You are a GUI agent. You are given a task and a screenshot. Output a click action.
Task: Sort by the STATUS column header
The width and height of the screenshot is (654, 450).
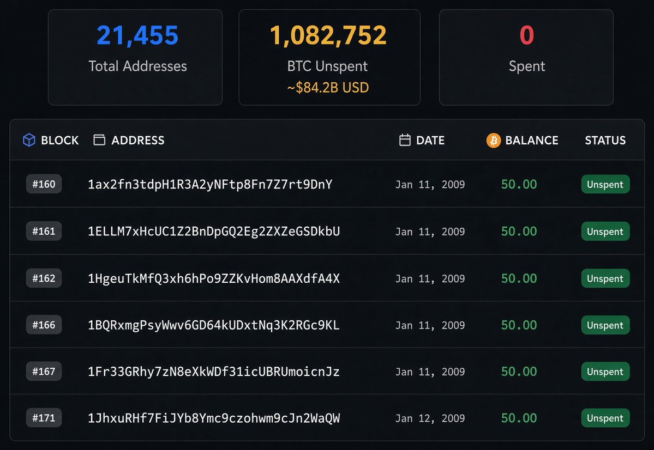[x=605, y=141]
